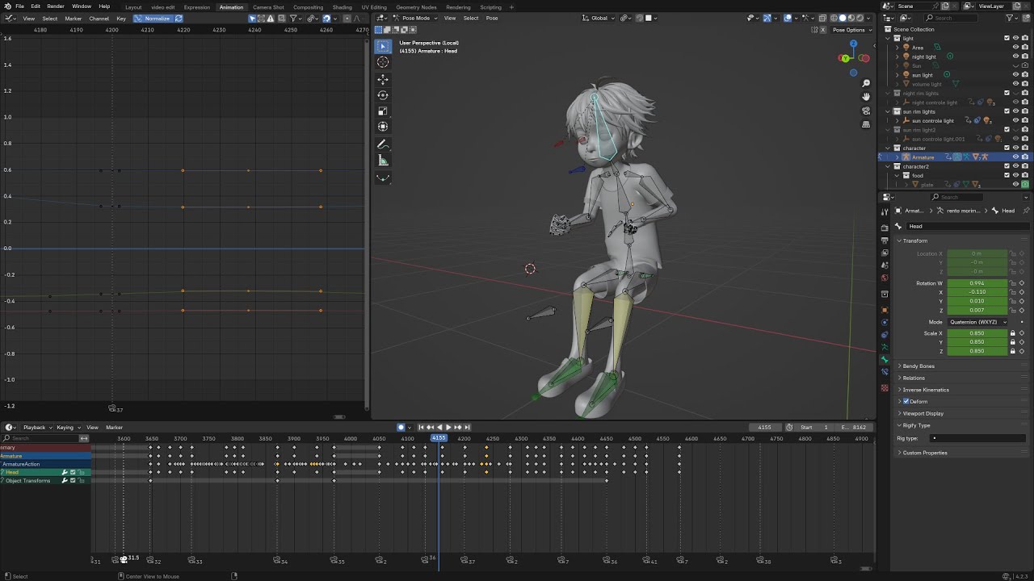The width and height of the screenshot is (1034, 581).
Task: Open the Global transform orientation dropdown
Action: [599, 18]
